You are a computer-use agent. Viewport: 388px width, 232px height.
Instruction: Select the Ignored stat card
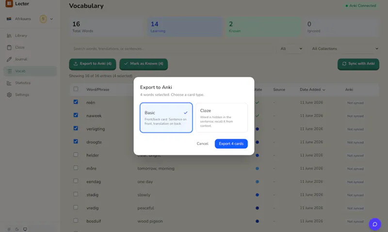(x=342, y=27)
